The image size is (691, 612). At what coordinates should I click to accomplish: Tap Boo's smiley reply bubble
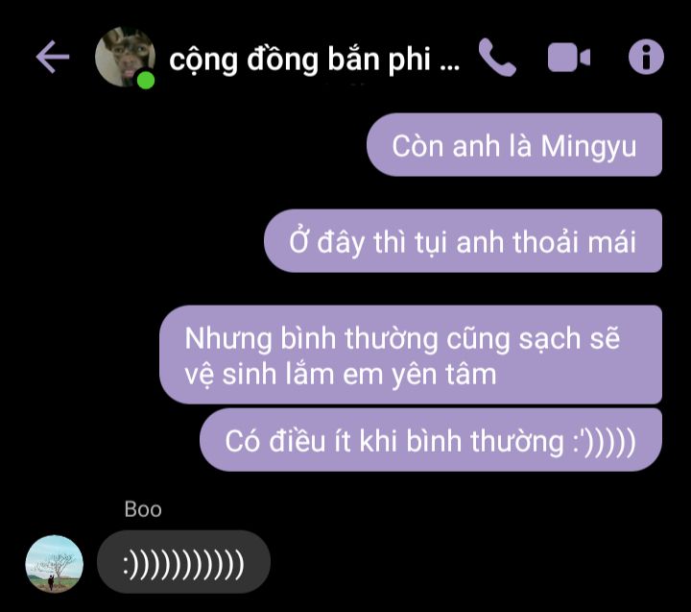tap(183, 562)
